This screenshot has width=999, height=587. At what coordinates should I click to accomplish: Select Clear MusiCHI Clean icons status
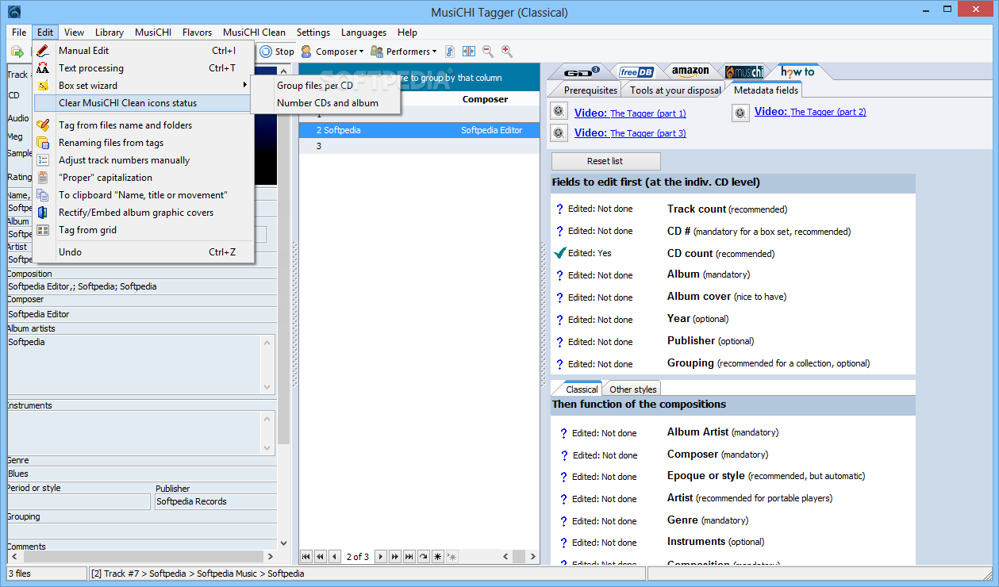(x=144, y=103)
